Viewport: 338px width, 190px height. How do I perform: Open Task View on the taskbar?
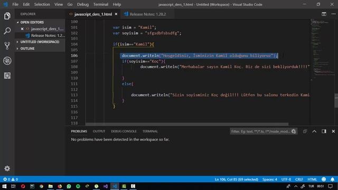pos(13,186)
